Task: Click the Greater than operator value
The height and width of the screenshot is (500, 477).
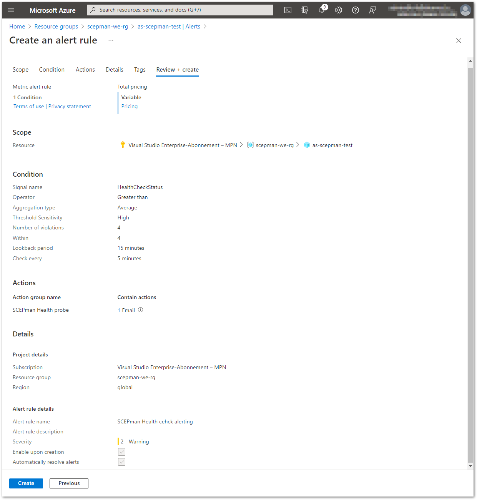Action: tap(133, 197)
